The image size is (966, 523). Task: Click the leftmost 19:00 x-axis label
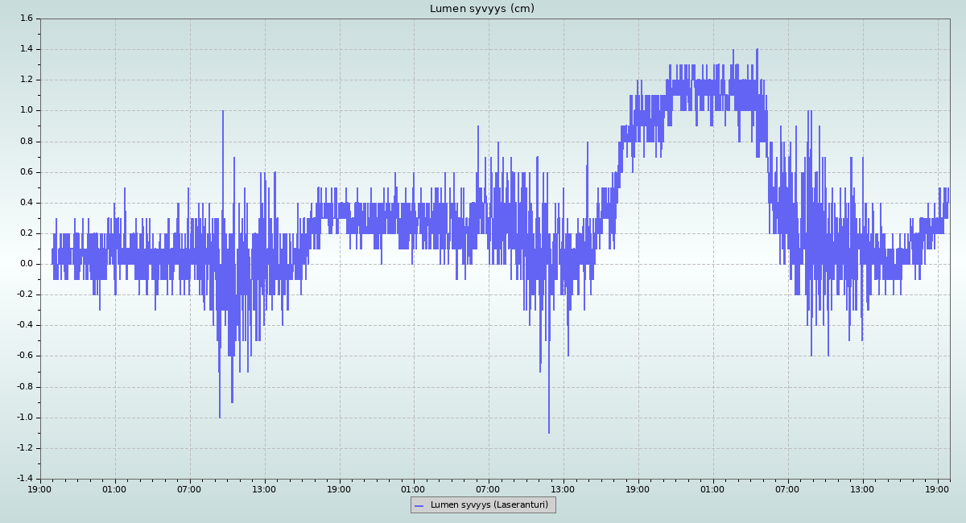tap(40, 489)
